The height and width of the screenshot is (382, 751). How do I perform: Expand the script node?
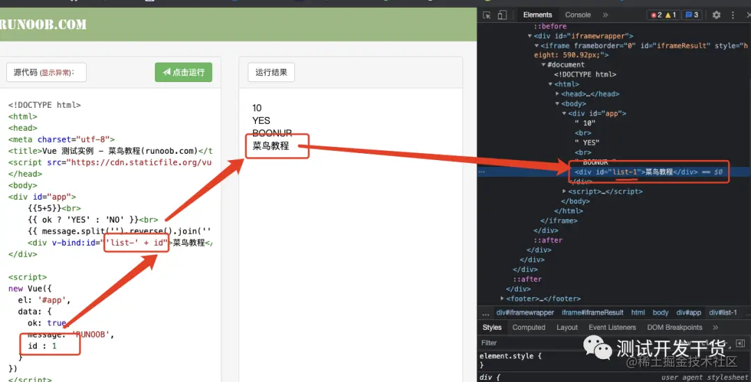click(x=564, y=191)
